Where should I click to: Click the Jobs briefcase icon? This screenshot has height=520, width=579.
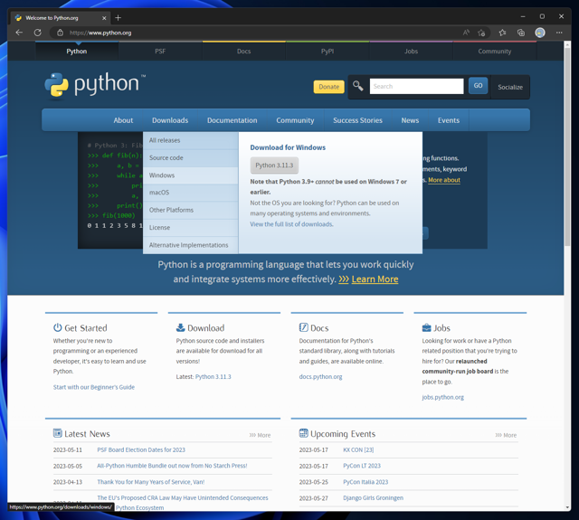click(426, 327)
